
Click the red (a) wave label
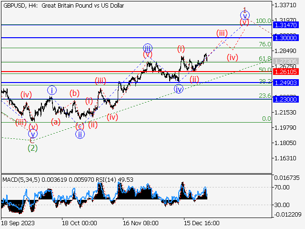56,122
